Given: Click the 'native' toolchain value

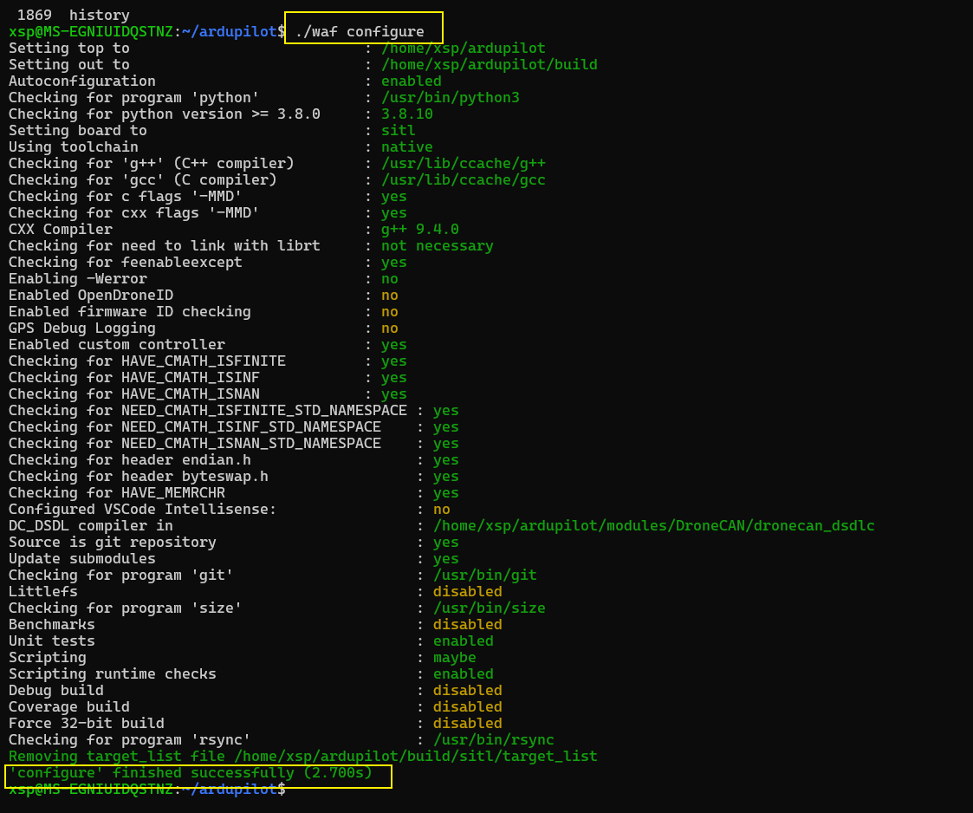Looking at the screenshot, I should [x=406, y=146].
